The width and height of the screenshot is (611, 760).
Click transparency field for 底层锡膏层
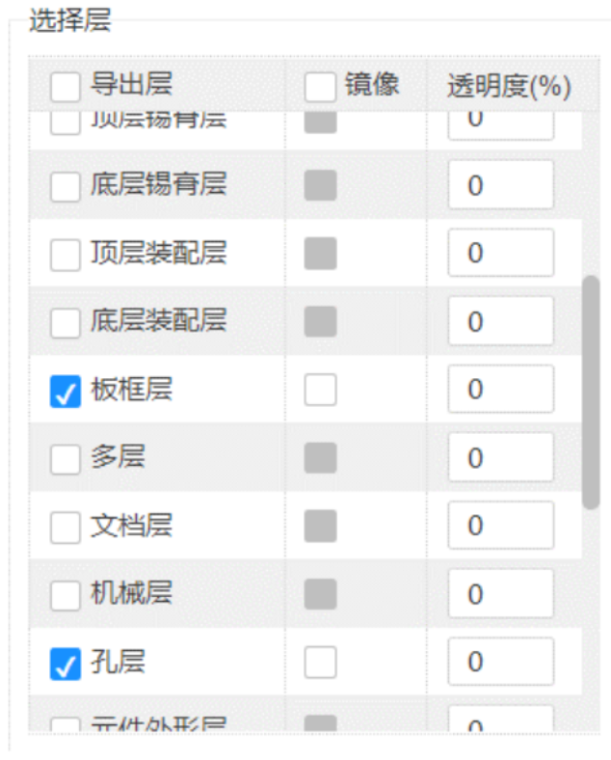500,185
